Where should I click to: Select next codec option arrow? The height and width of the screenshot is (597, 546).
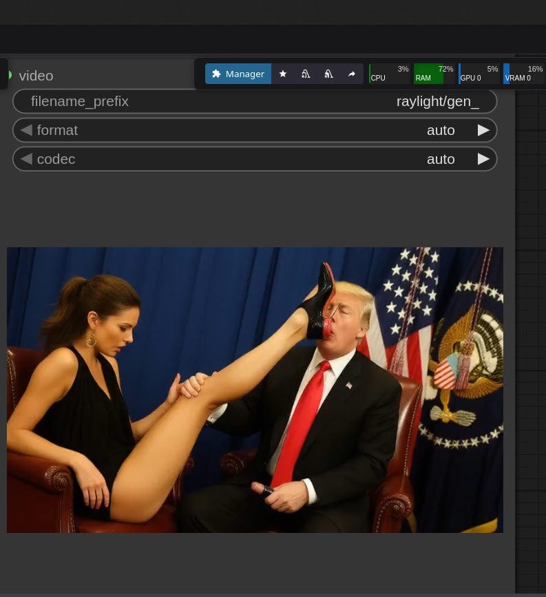(x=483, y=159)
